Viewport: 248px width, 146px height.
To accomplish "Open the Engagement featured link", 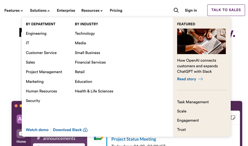I will [x=188, y=120].
